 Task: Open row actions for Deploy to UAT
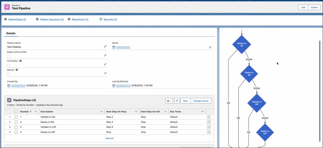coord(209,132)
